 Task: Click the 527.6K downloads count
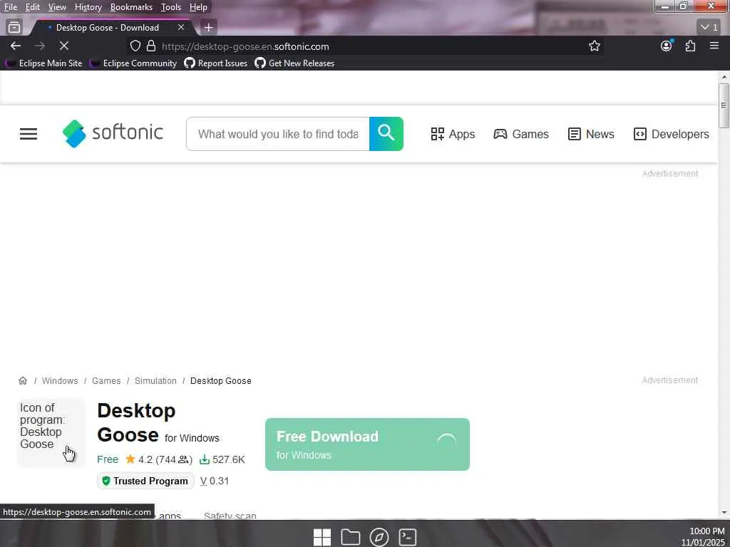coord(222,459)
